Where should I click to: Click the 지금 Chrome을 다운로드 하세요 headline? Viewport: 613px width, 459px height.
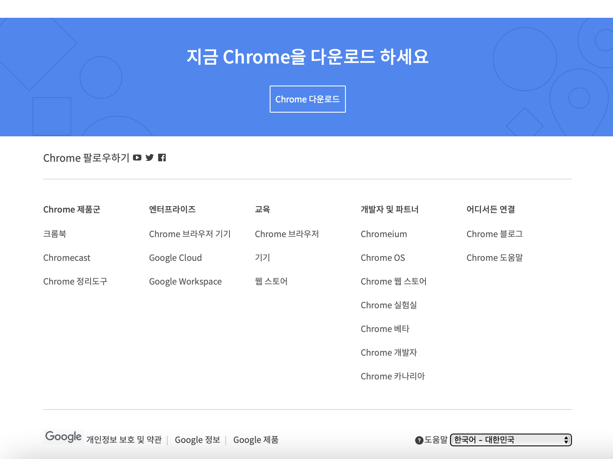[x=308, y=57]
